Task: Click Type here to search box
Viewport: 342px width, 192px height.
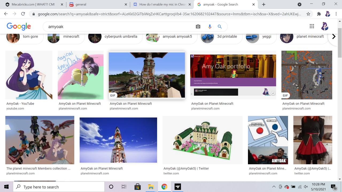Action: coord(59,187)
